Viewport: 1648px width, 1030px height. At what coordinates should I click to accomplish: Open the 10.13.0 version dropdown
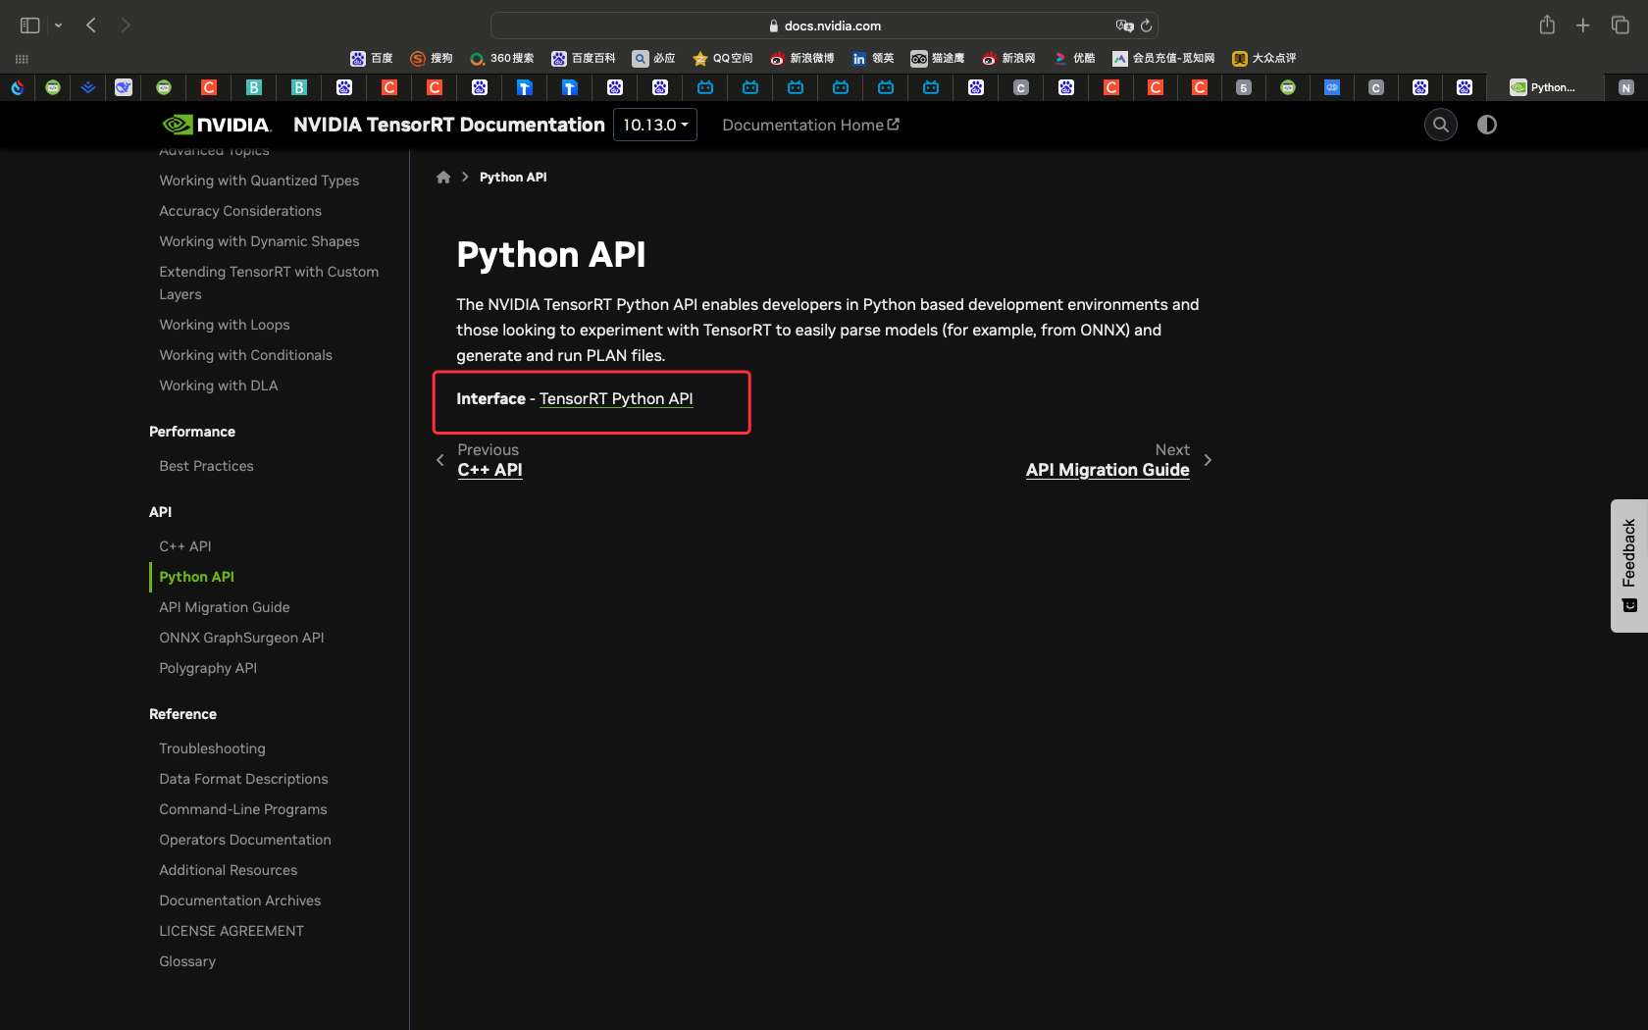655,125
